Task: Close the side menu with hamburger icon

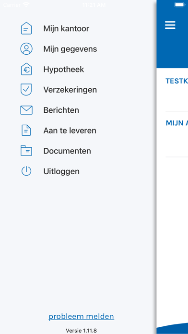Action: click(170, 25)
